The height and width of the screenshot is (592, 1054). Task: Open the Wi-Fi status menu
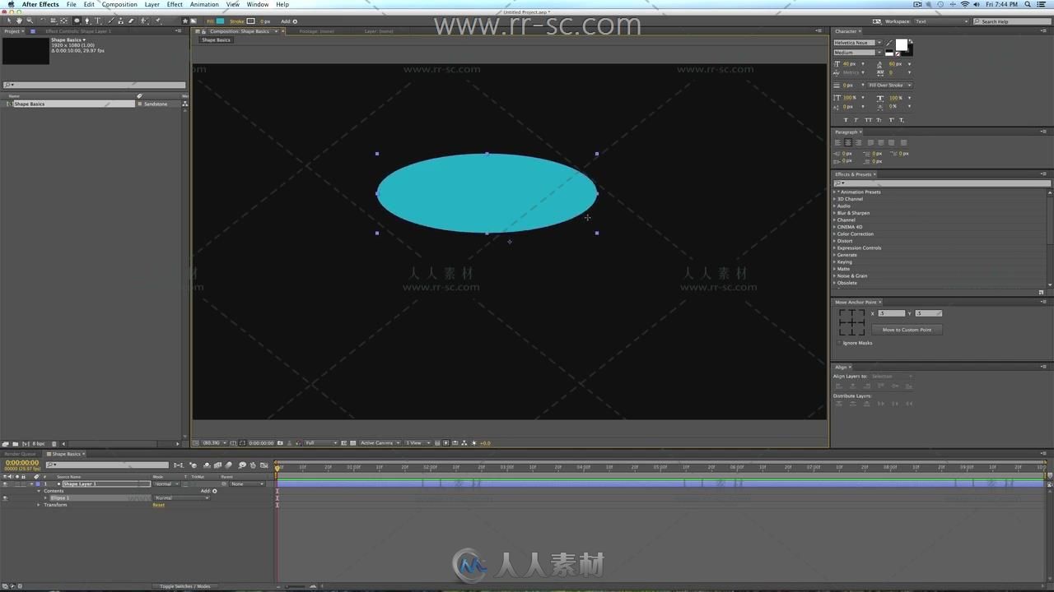click(965, 4)
